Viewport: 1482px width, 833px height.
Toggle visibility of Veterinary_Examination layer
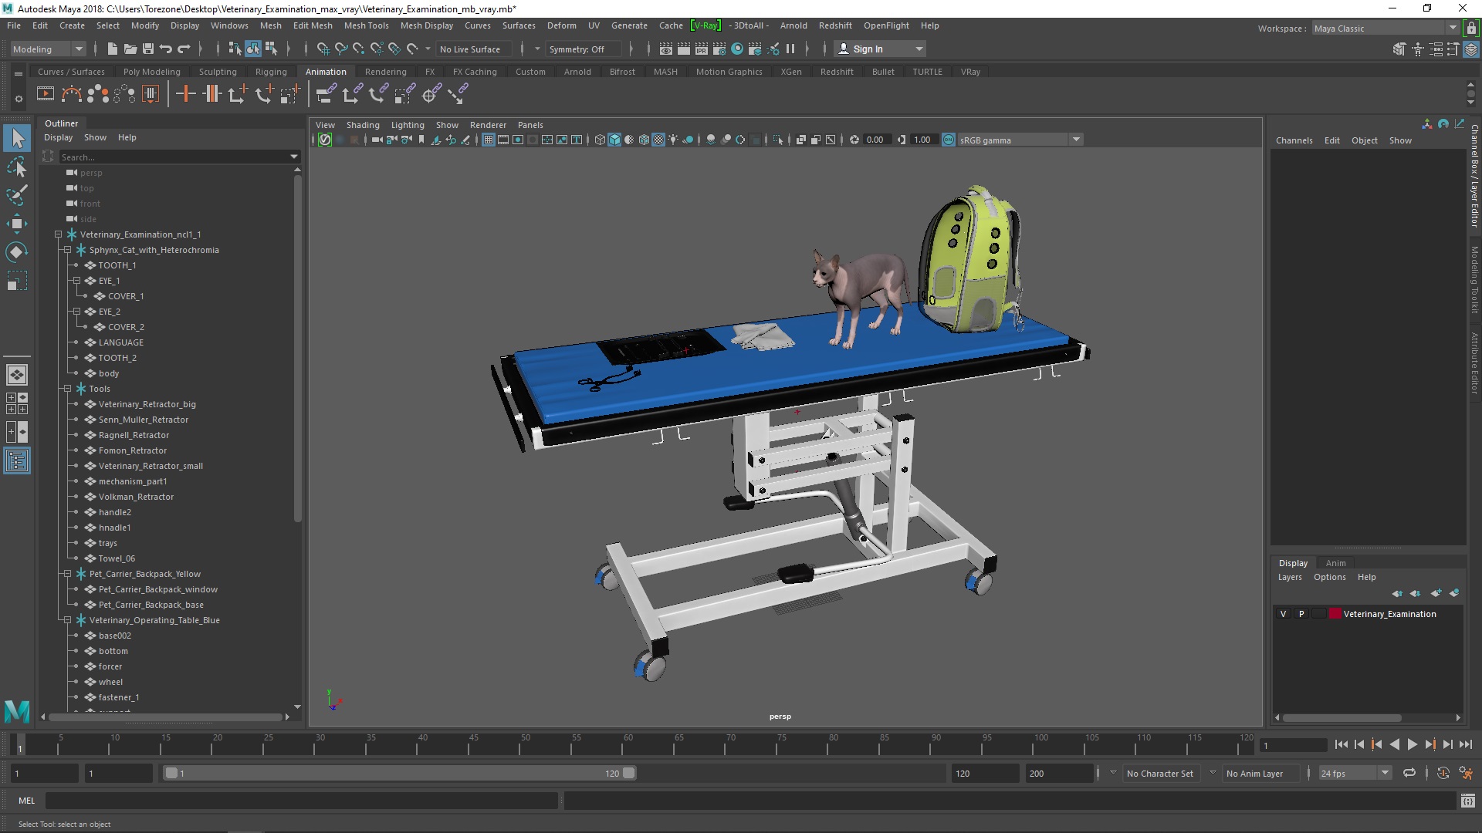coord(1283,613)
